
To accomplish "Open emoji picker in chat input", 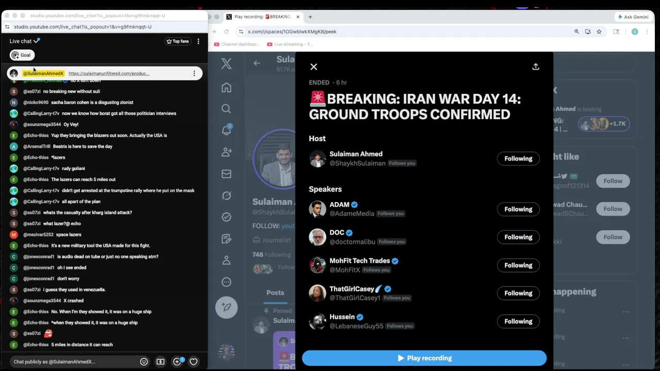I will pos(144,362).
